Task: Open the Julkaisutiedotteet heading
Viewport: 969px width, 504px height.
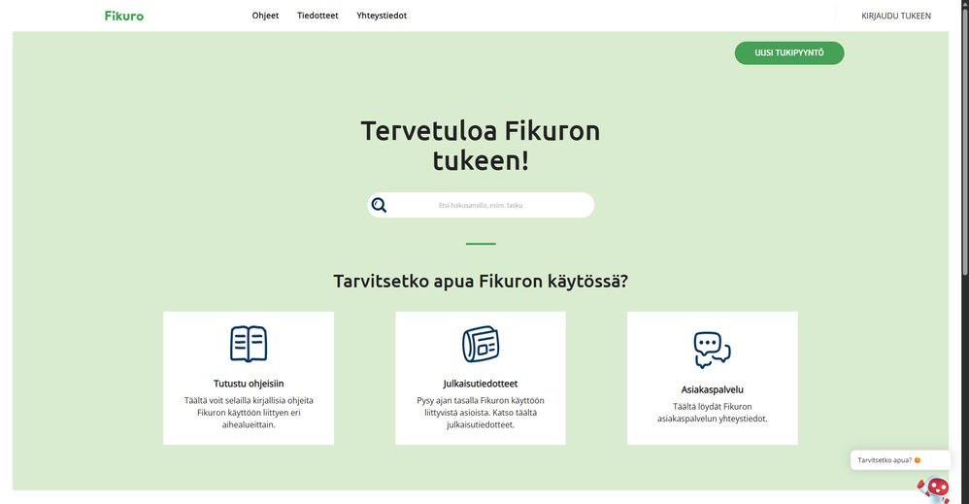Action: coord(481,384)
